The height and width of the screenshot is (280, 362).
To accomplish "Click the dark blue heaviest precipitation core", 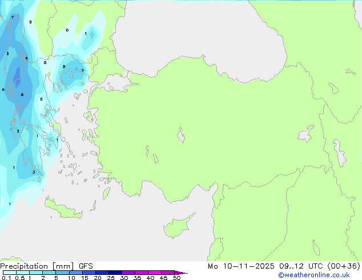I will [x=17, y=77].
